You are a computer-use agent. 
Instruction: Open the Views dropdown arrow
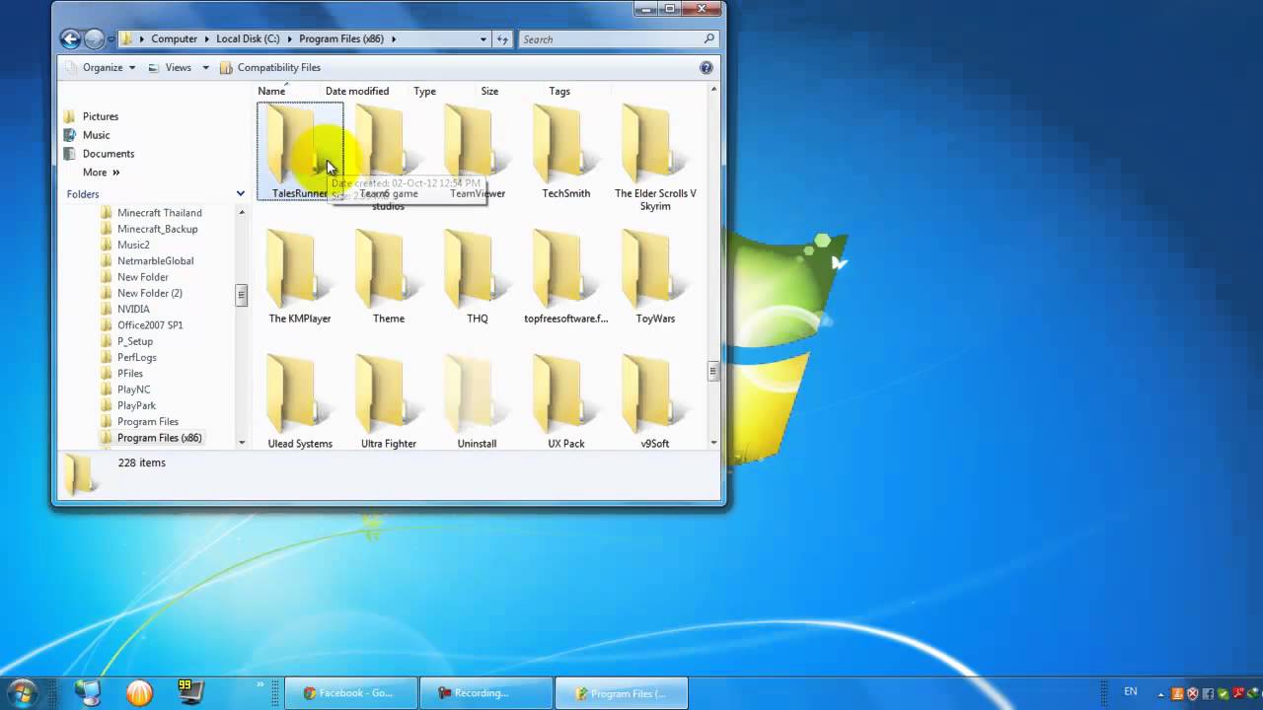pos(206,68)
